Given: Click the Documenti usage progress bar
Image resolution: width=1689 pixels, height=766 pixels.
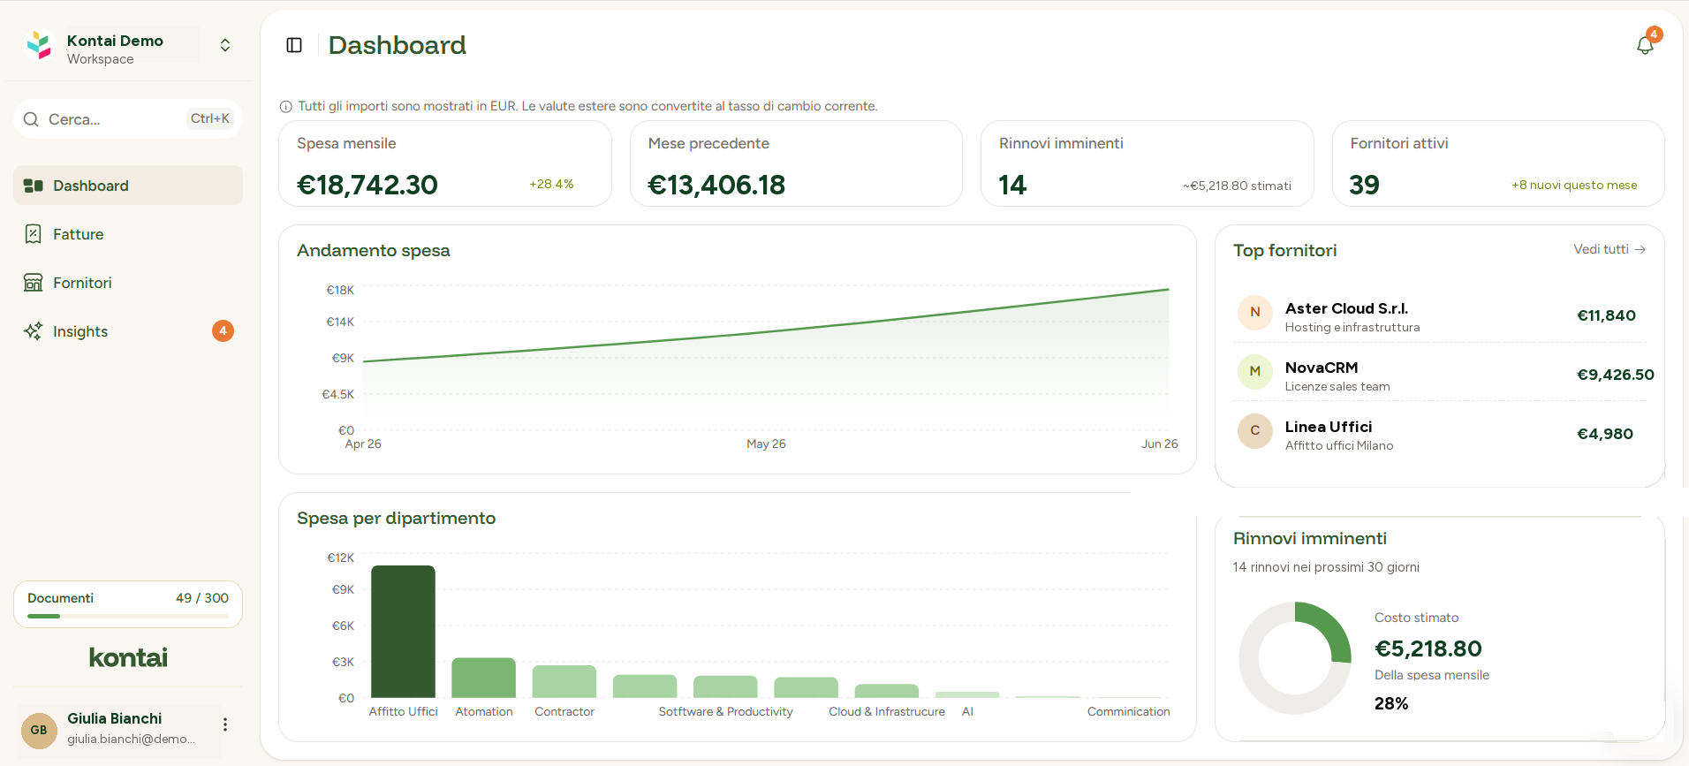Looking at the screenshot, I should tap(128, 616).
